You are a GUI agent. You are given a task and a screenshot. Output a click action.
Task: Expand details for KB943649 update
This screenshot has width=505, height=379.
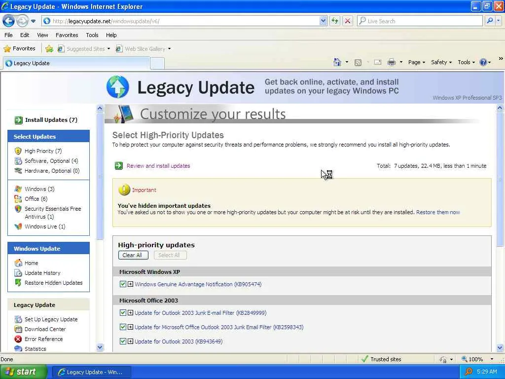tap(130, 341)
